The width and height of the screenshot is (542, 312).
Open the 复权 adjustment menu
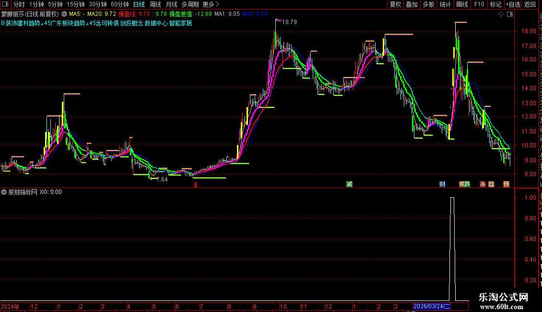coord(395,4)
